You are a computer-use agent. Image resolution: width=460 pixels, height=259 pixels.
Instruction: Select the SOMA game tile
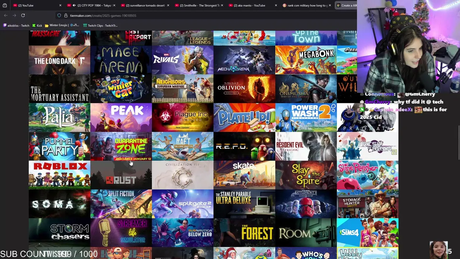click(x=59, y=204)
